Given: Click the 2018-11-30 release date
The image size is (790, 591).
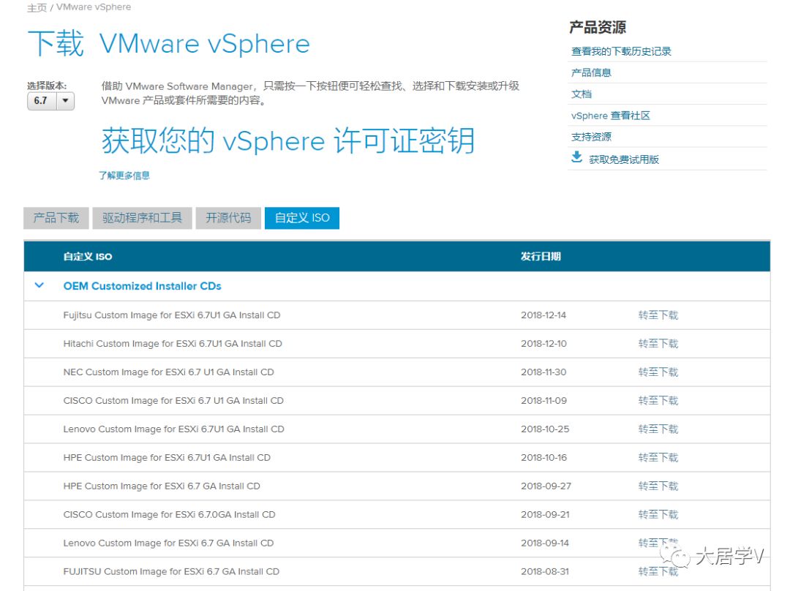Looking at the screenshot, I should [x=543, y=372].
